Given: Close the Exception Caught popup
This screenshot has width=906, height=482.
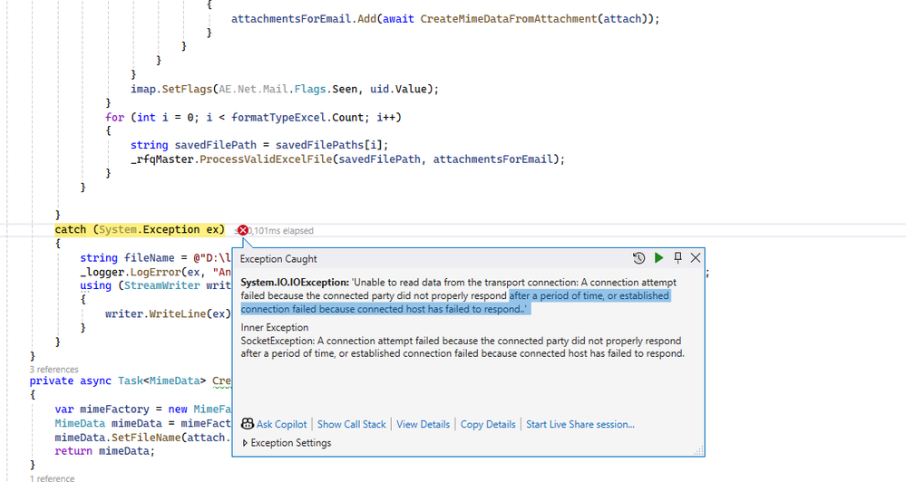Looking at the screenshot, I should point(696,258).
